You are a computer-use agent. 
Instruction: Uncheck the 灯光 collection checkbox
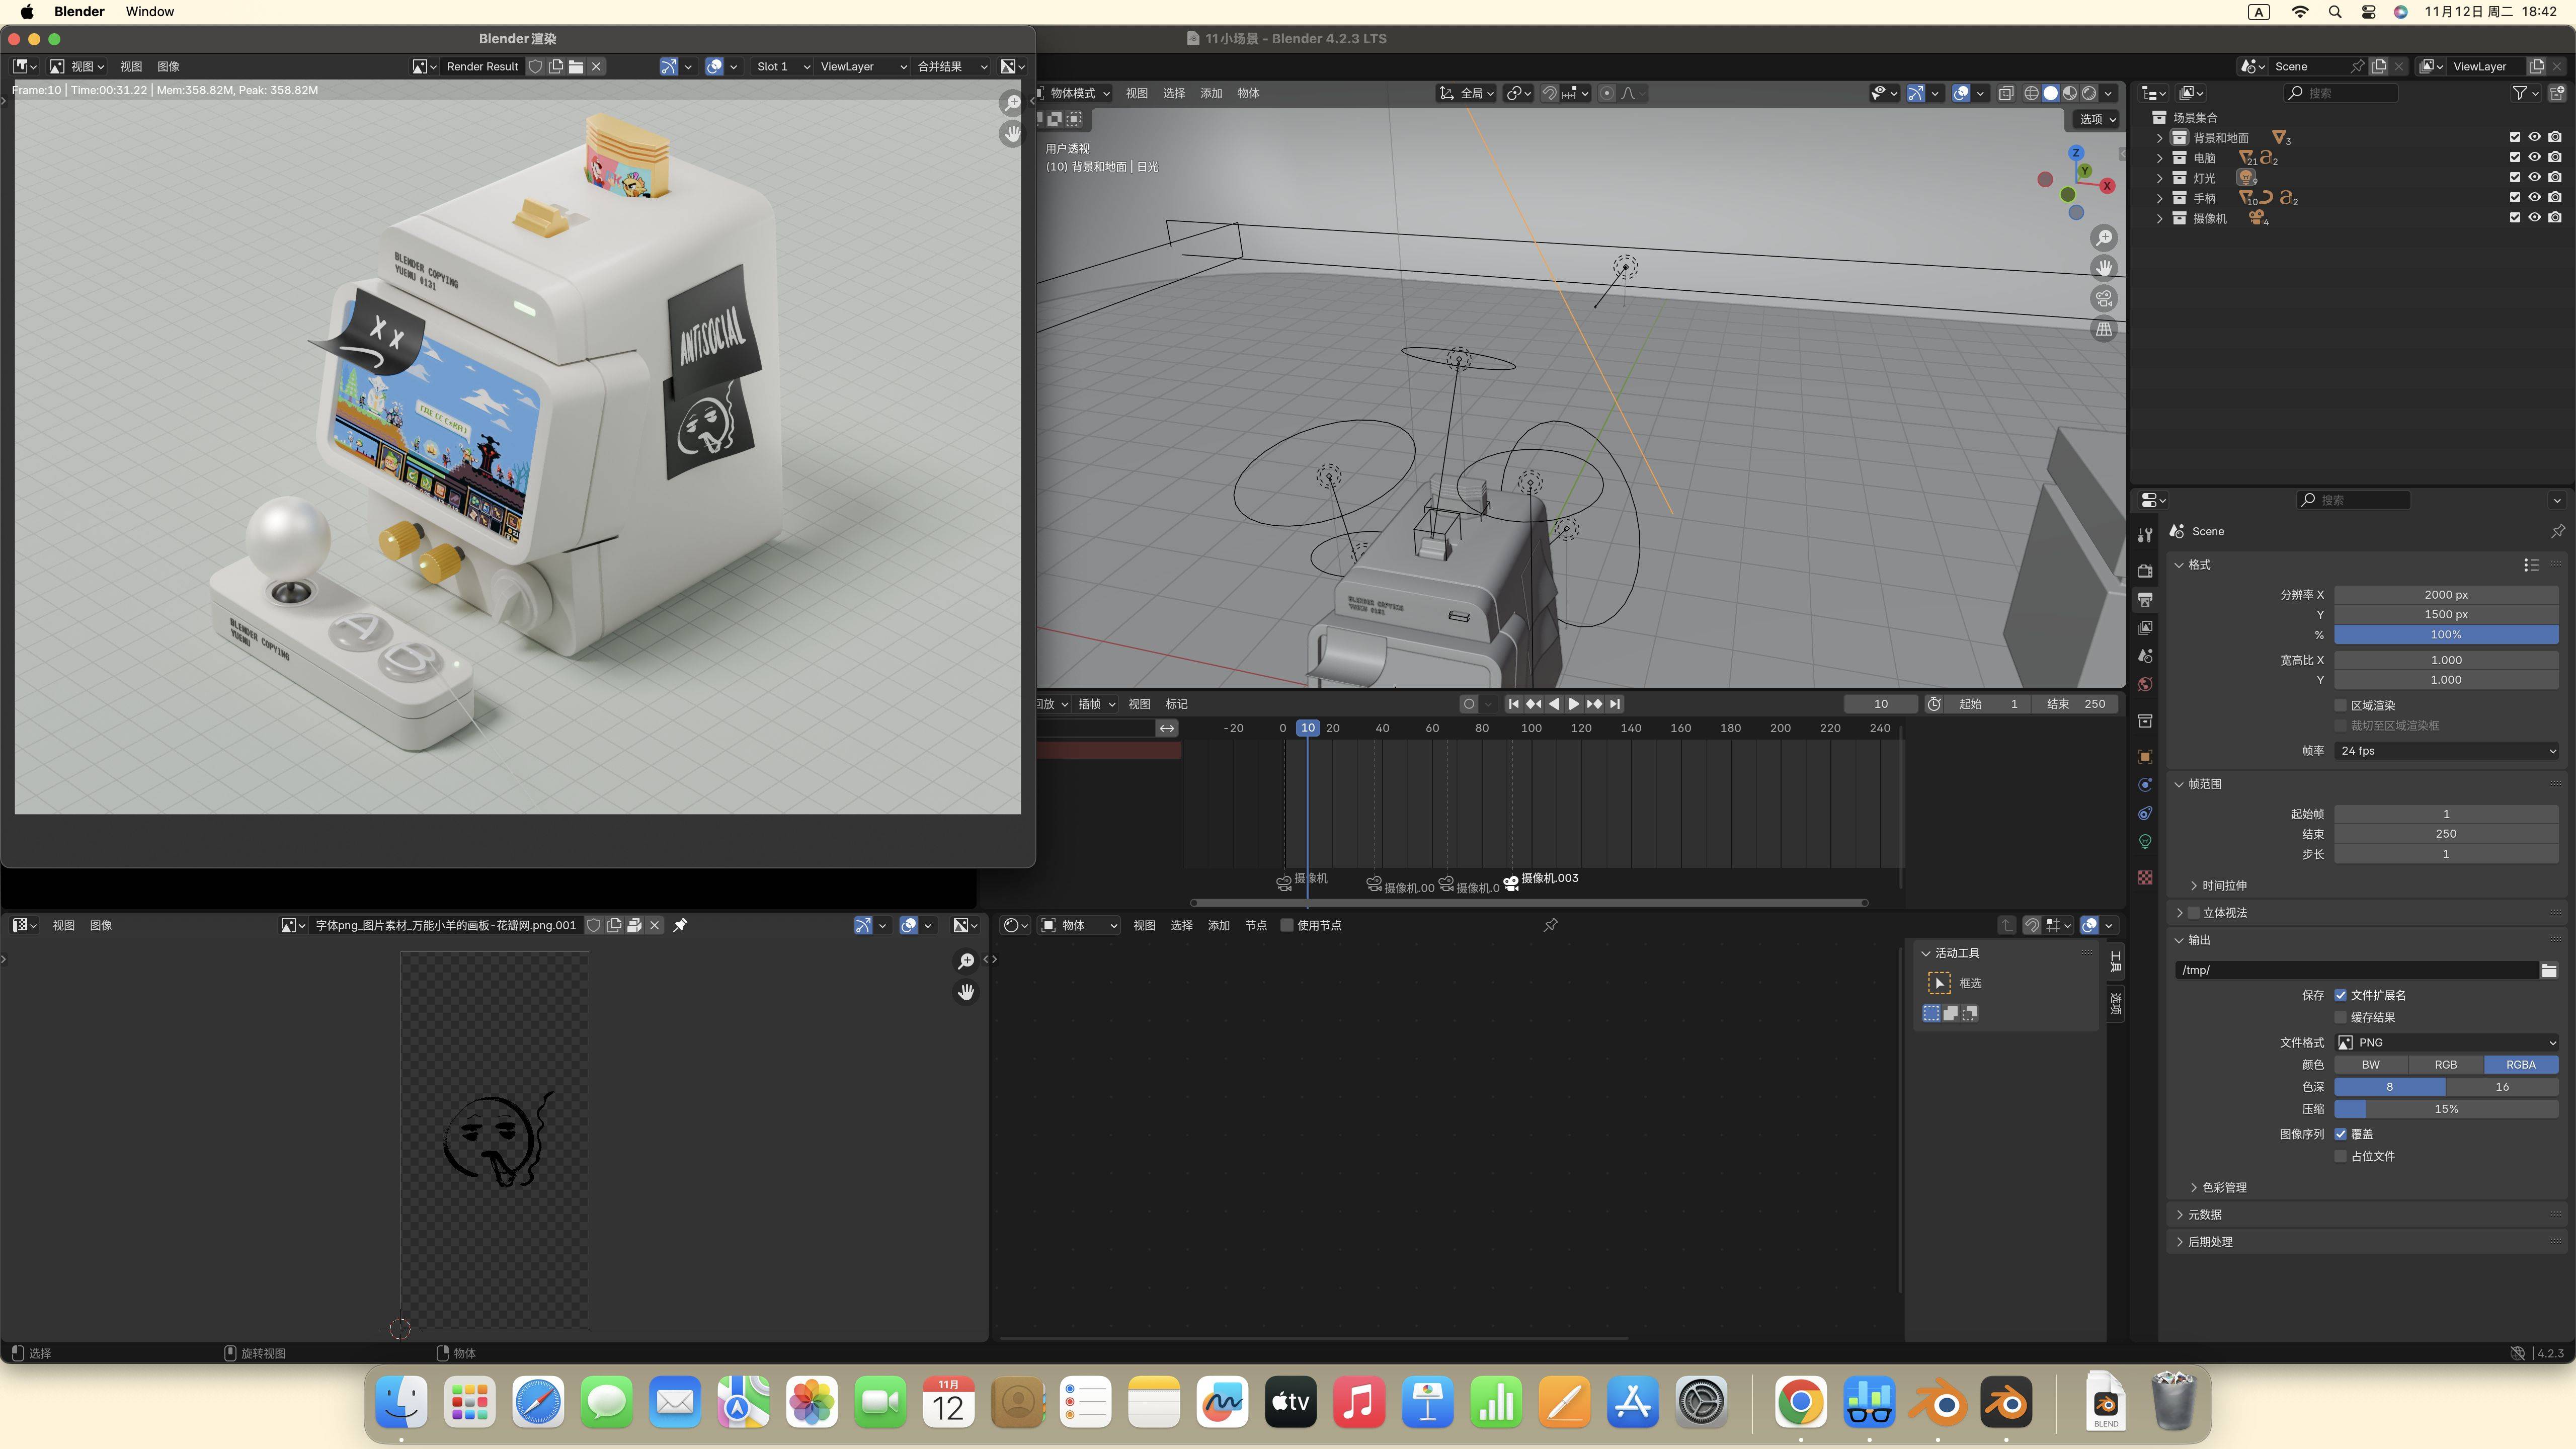coord(2515,177)
